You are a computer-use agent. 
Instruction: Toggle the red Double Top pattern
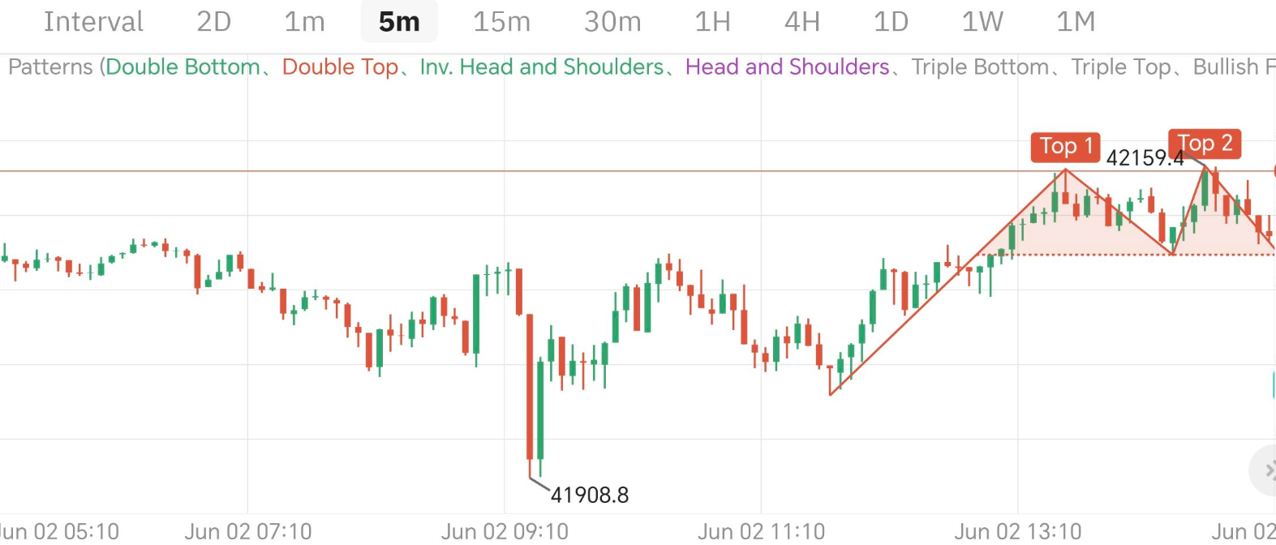[340, 67]
